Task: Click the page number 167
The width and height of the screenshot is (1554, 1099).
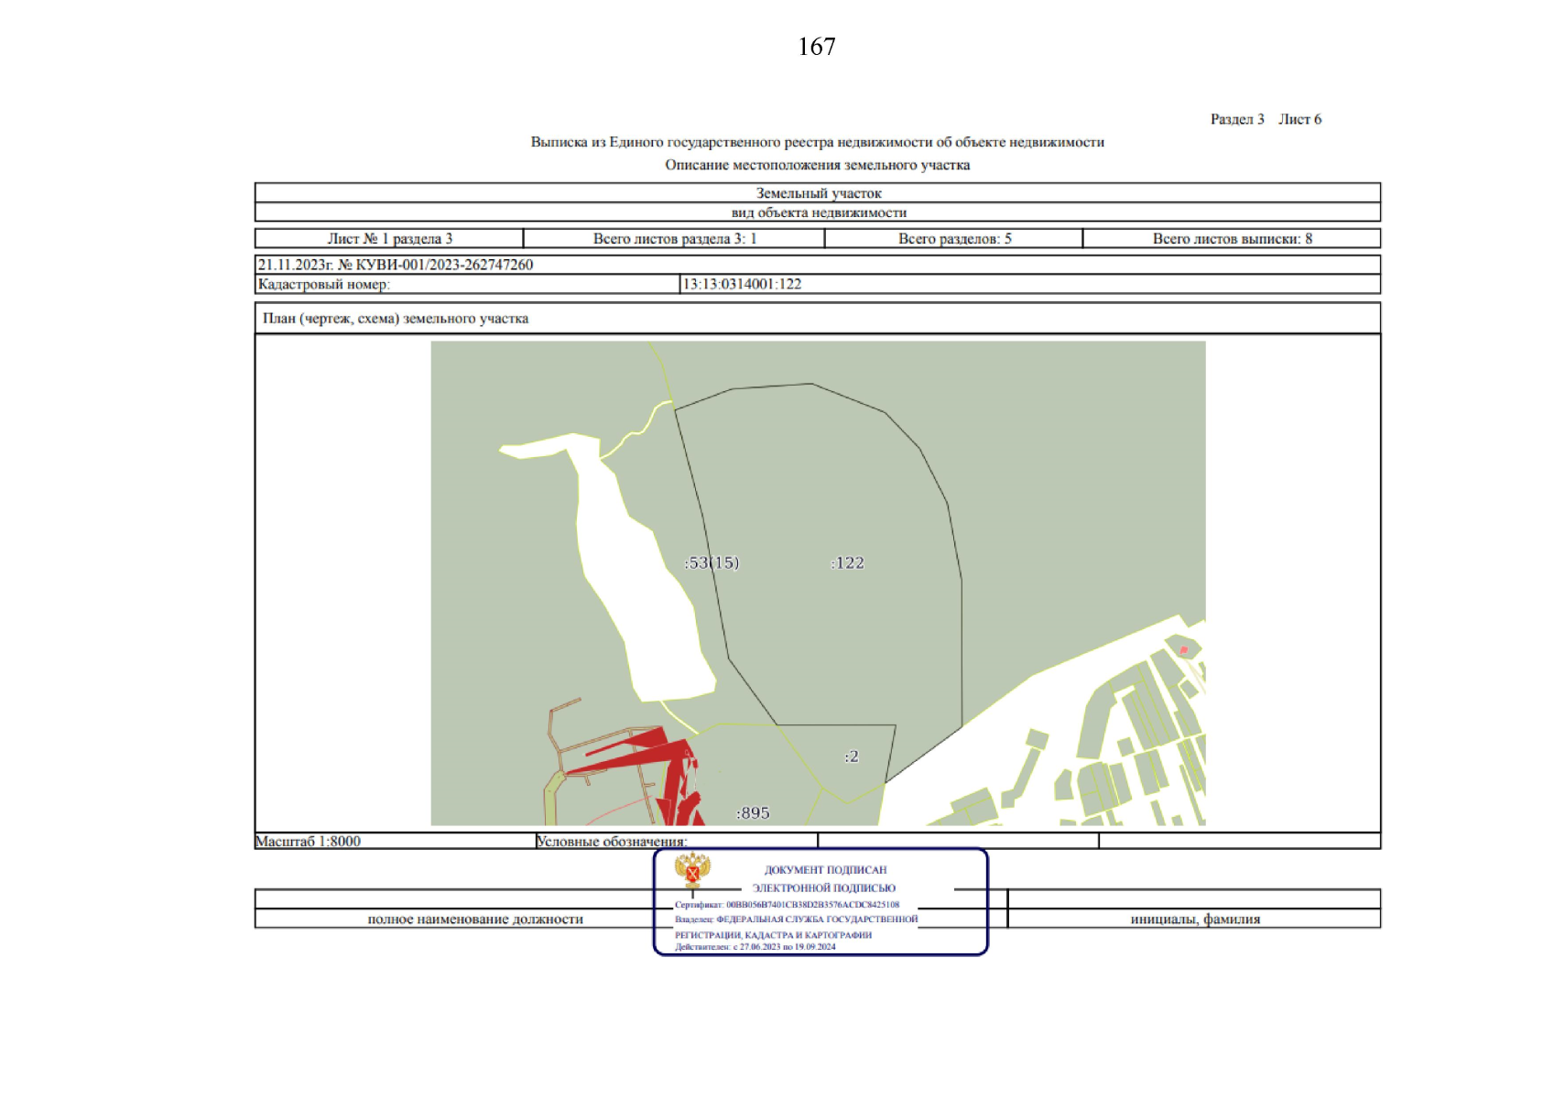Action: (x=816, y=47)
